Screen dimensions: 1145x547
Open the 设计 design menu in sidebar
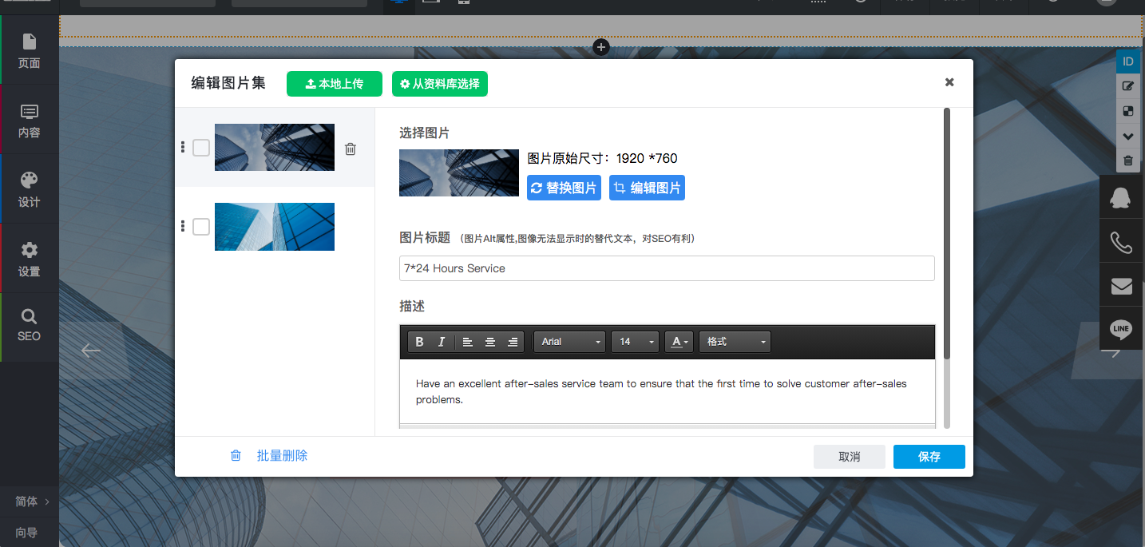[x=30, y=188]
